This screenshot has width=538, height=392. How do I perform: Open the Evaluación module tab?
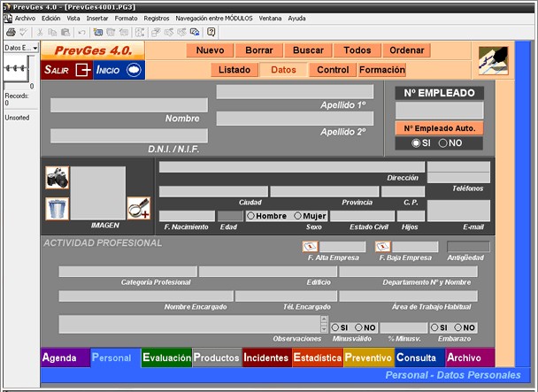[166, 357]
